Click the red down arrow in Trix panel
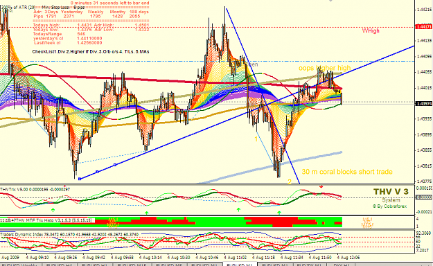This screenshot has height=266, width=433. 321,187
